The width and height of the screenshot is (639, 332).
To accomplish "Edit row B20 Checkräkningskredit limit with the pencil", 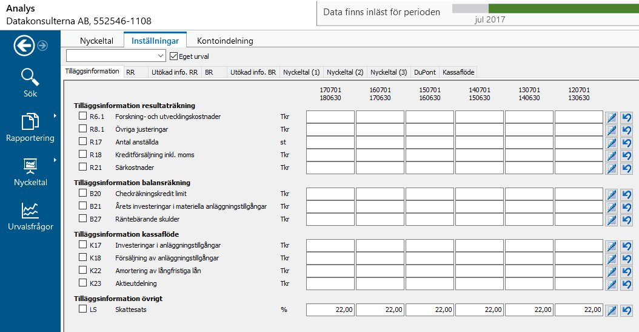I will coord(611,195).
